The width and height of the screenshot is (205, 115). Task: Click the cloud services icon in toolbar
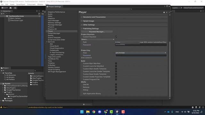pos(11,8)
